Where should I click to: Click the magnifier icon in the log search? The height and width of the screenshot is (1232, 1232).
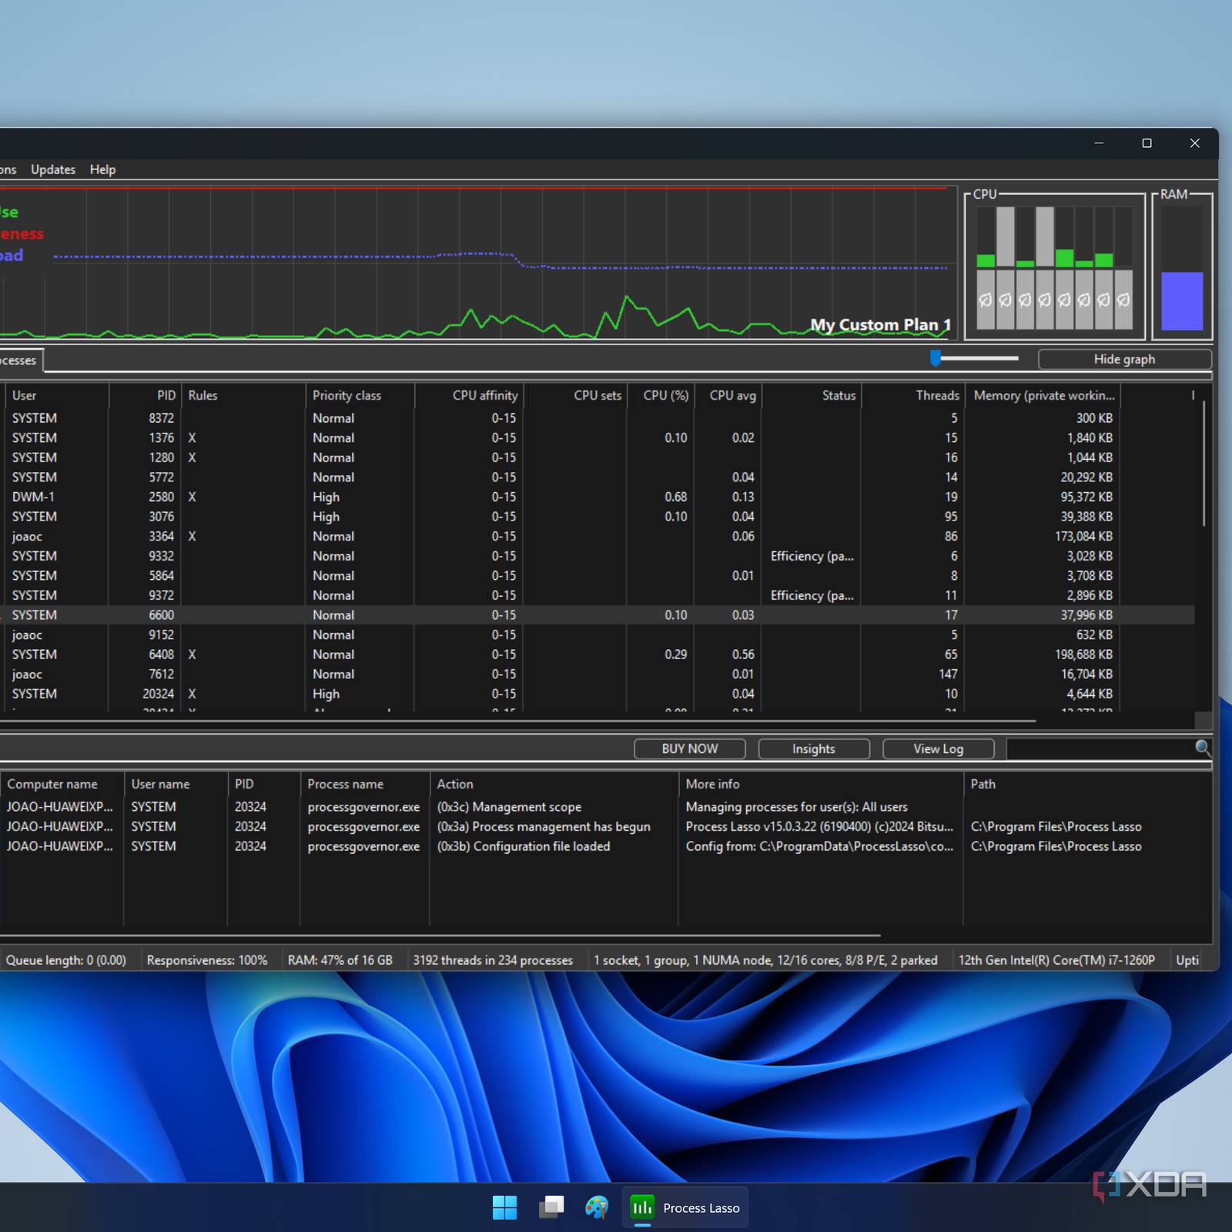(1202, 748)
